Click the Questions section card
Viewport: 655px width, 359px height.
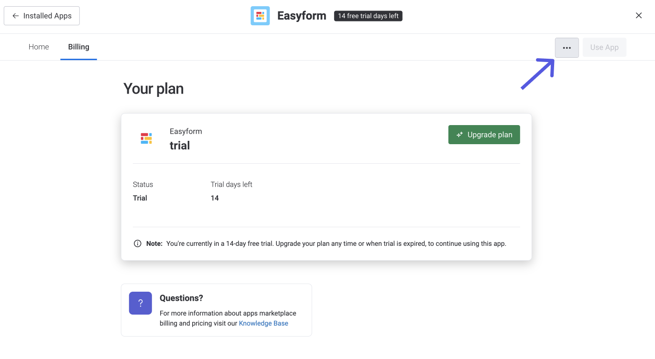pyautogui.click(x=216, y=310)
